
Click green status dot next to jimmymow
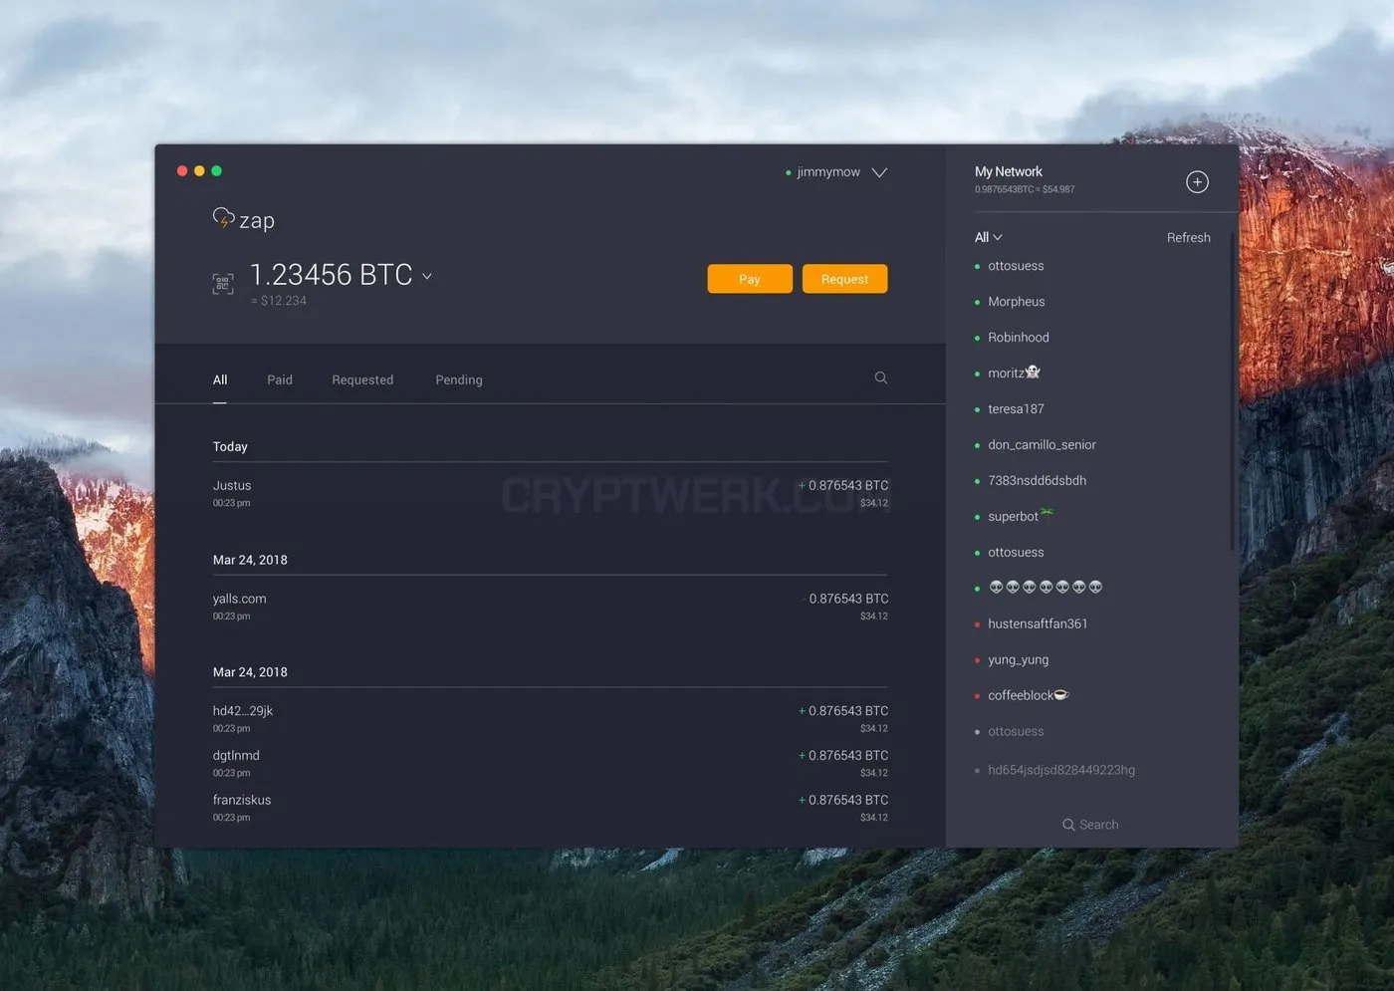[x=789, y=173]
